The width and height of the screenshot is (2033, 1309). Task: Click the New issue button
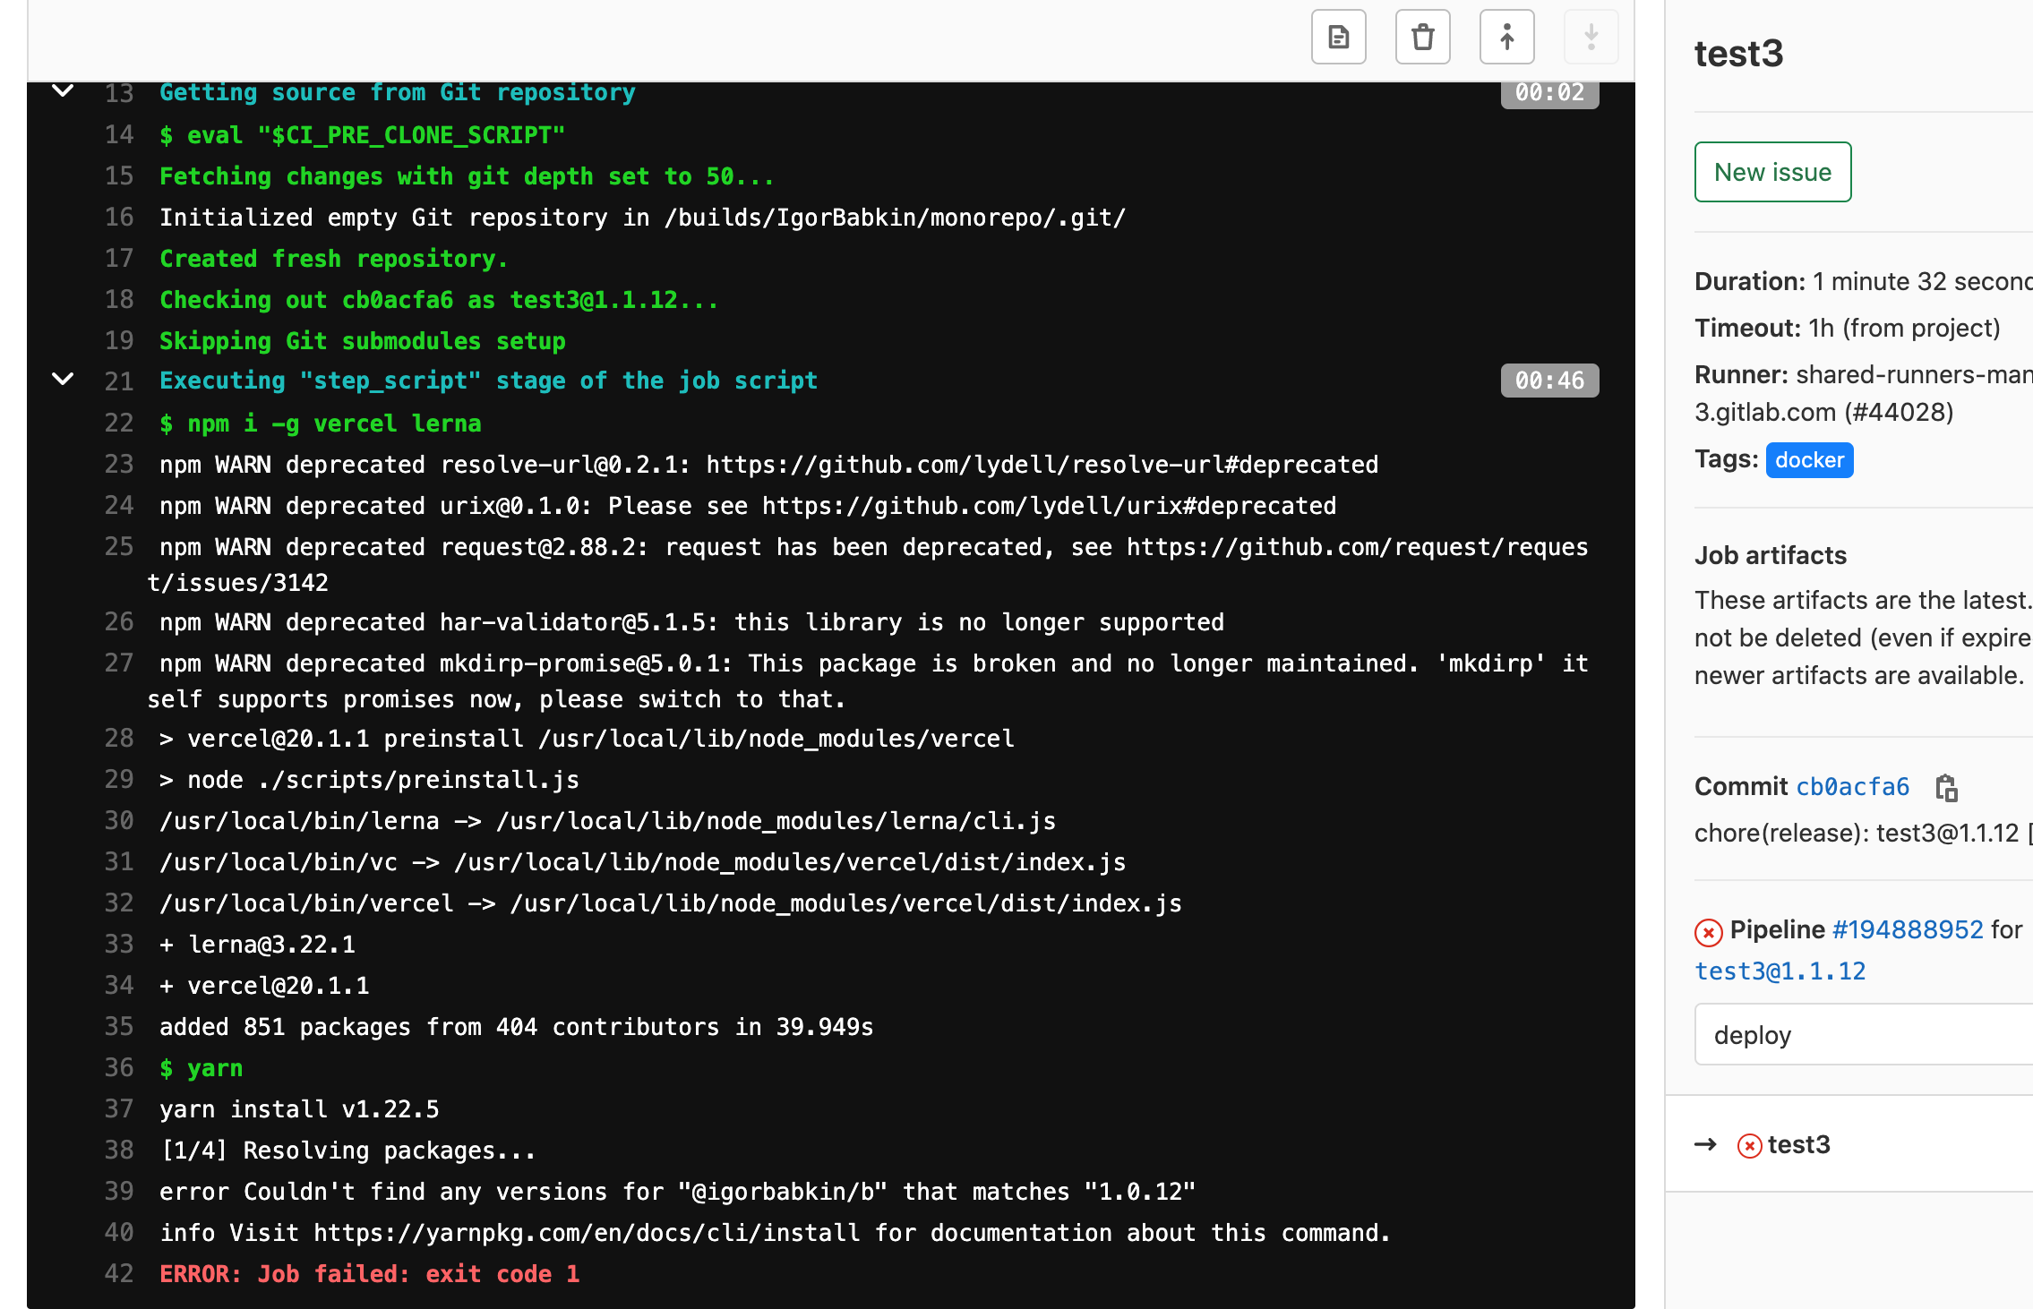pos(1771,171)
